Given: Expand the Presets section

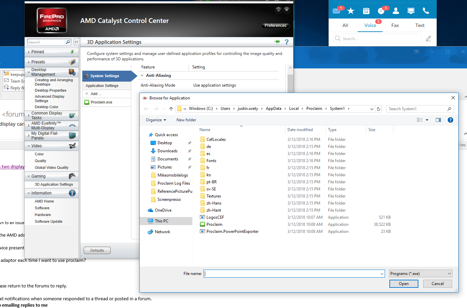Looking at the screenshot, I should click(29, 62).
